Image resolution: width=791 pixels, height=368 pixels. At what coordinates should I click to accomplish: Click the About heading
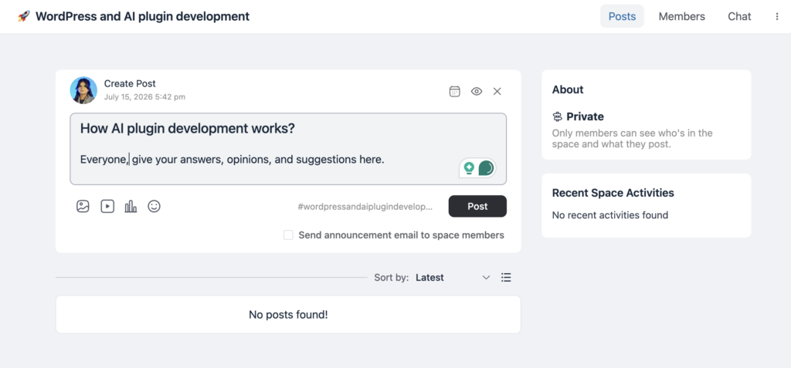tap(568, 89)
